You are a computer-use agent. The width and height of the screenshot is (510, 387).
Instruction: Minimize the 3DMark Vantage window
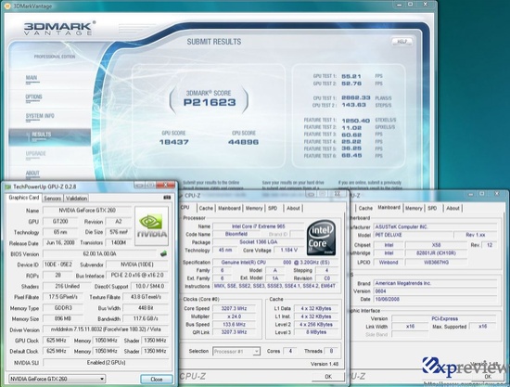(x=399, y=5)
